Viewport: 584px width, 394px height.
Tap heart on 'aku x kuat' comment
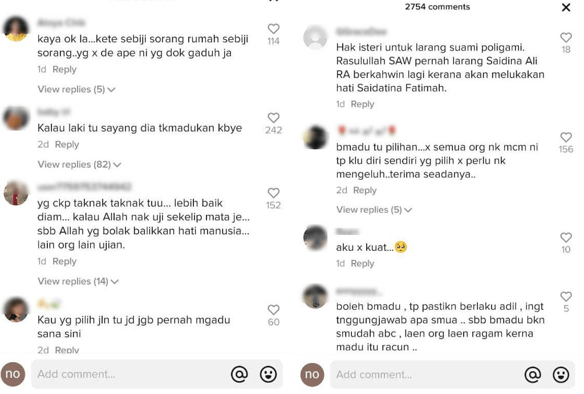pos(566,237)
